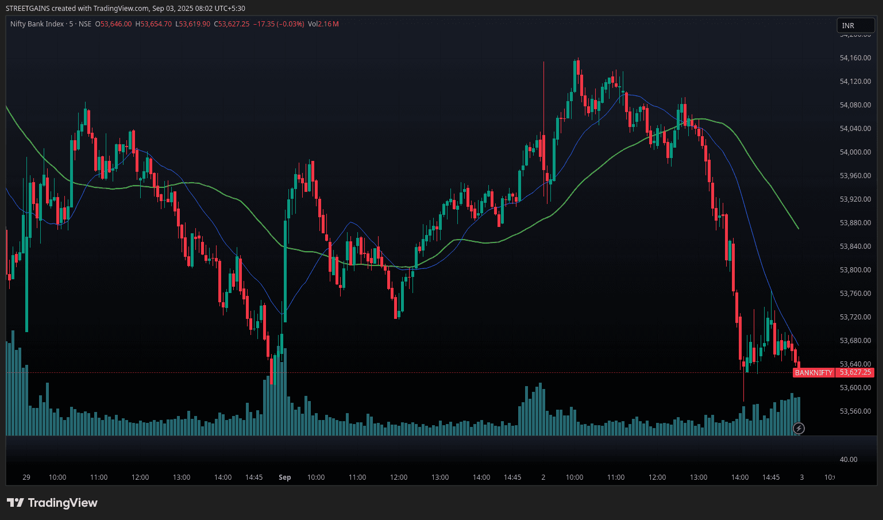883x520 pixels.
Task: Click the Sep date marker on time axis
Action: tap(284, 477)
